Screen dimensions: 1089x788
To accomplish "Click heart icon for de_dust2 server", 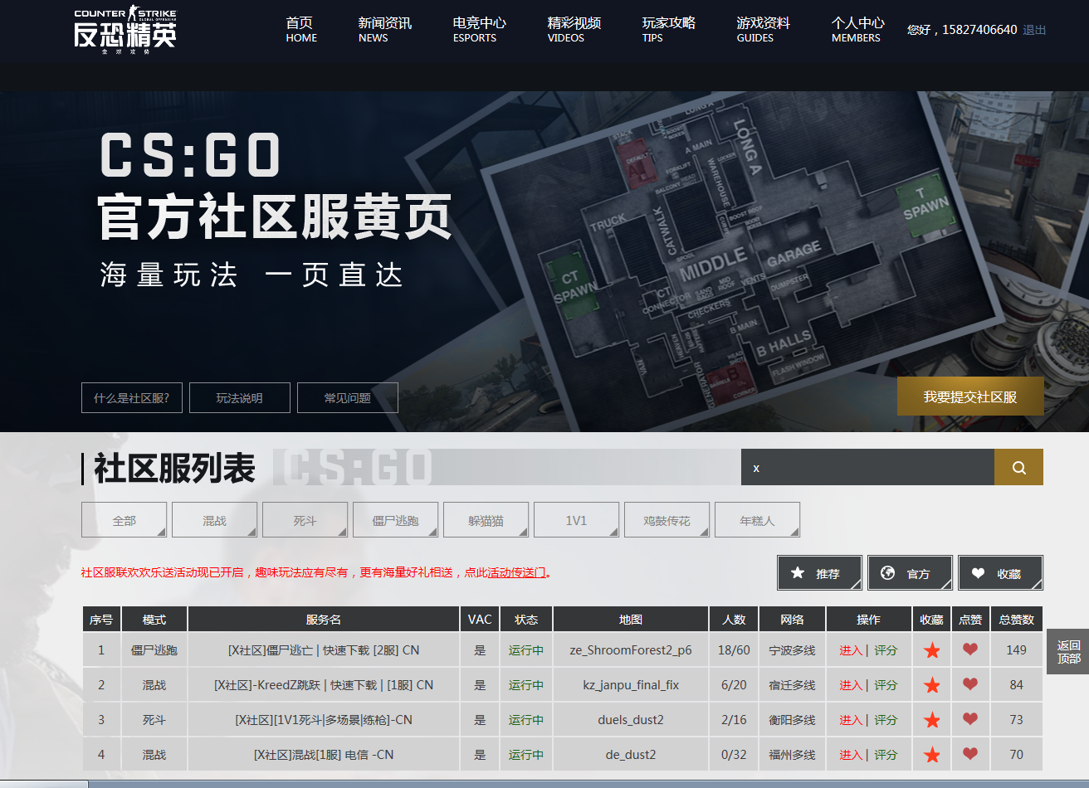I will pos(969,754).
